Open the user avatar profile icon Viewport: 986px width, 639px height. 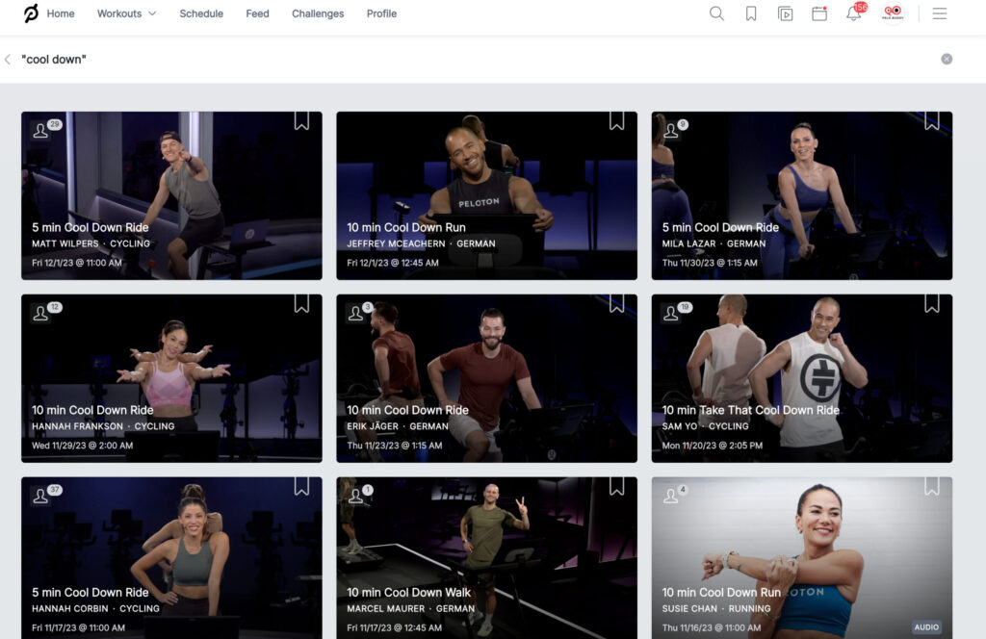coord(893,13)
